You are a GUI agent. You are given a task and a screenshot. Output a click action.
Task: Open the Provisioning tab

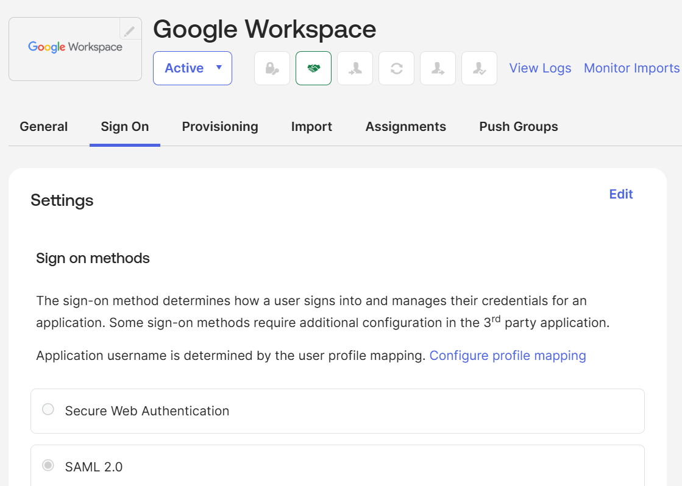(x=220, y=127)
